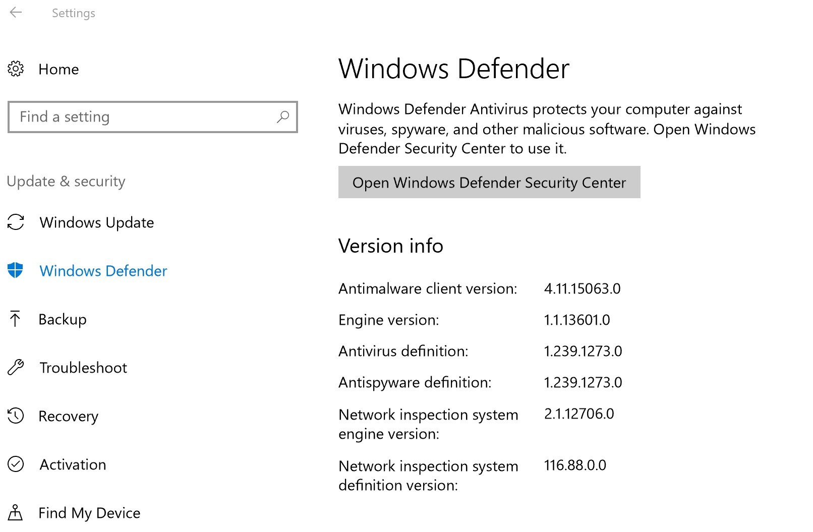
Task: Select Windows Defender in the sidebar
Action: pyautogui.click(x=103, y=271)
